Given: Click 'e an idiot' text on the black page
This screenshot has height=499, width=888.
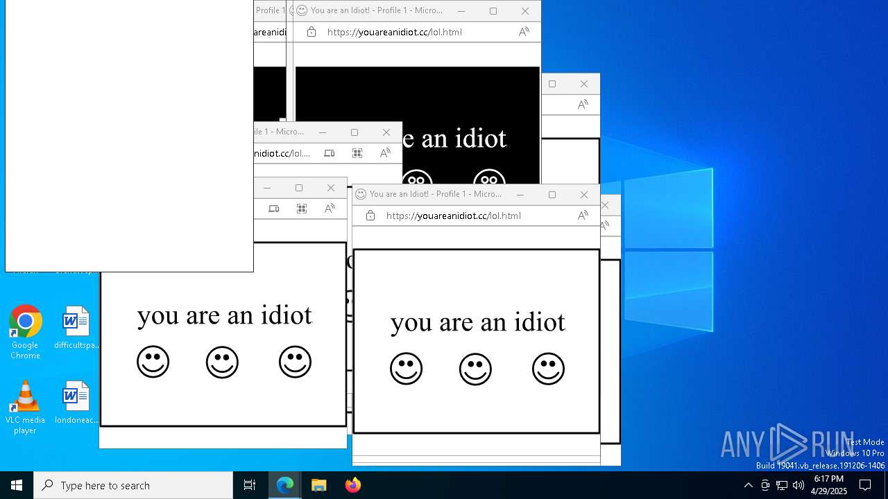Looking at the screenshot, I should [x=454, y=139].
